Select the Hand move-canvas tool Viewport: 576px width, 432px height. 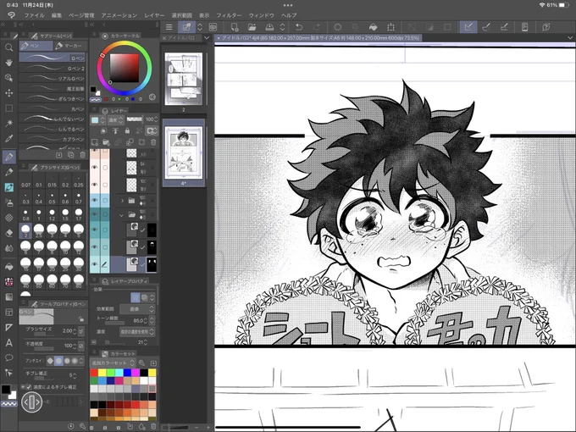pos(8,63)
